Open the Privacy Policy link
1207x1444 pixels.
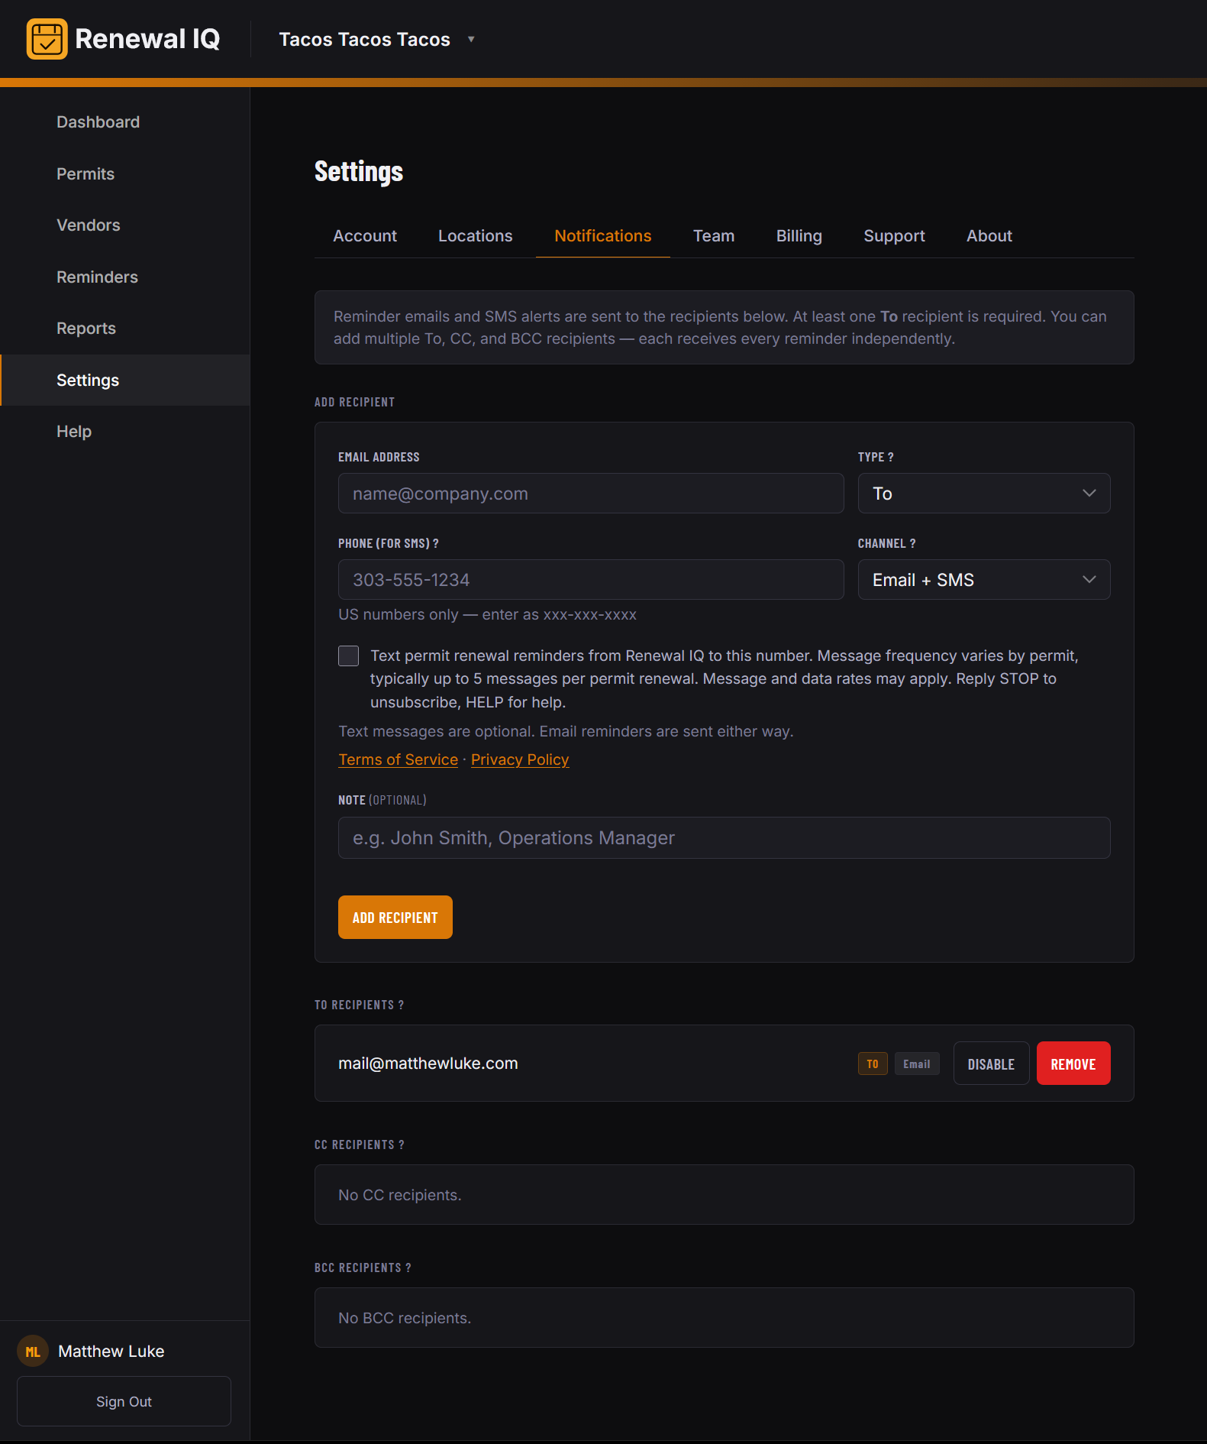click(520, 759)
